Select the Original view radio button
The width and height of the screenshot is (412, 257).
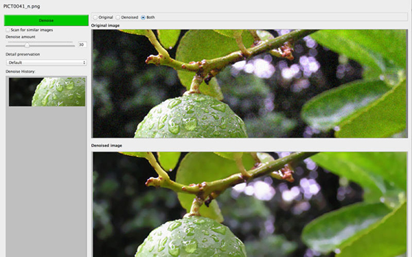click(x=95, y=17)
